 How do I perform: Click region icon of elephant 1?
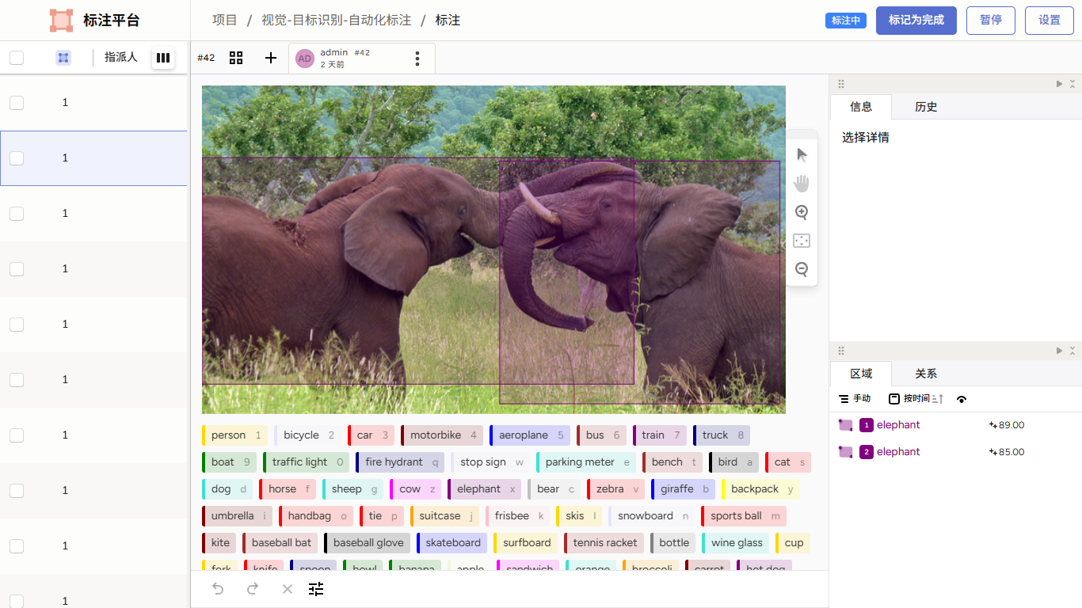pyautogui.click(x=846, y=425)
